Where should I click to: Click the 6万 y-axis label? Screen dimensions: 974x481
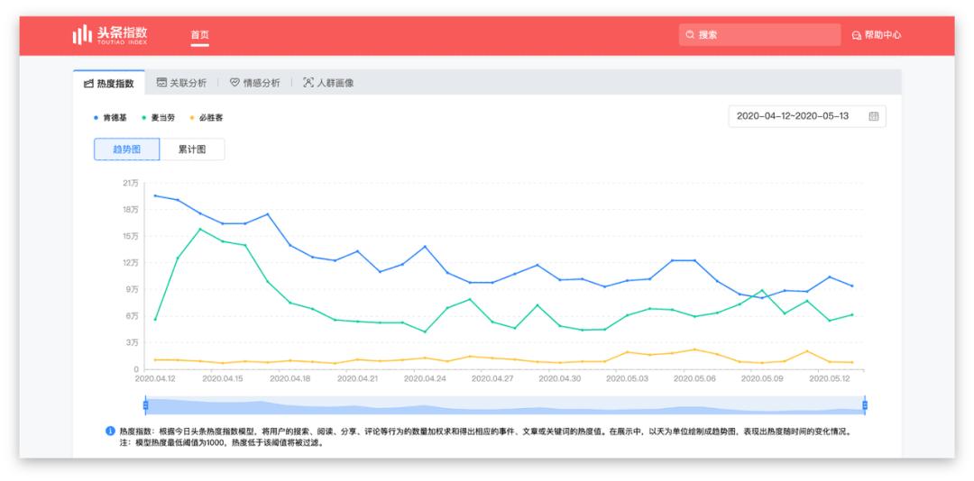133,316
